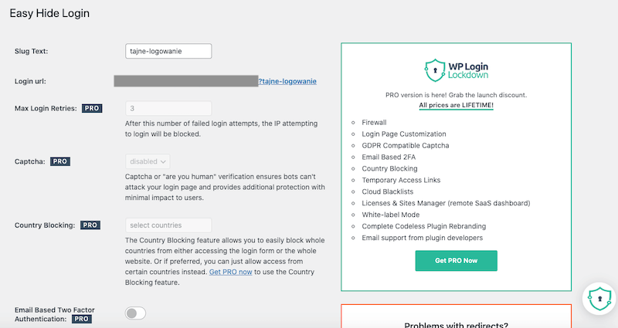Click the greyed-out login URL bar
Image resolution: width=618 pixels, height=328 pixels.
pyautogui.click(x=185, y=81)
